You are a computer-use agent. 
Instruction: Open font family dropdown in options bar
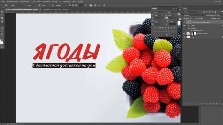tap(18, 6)
